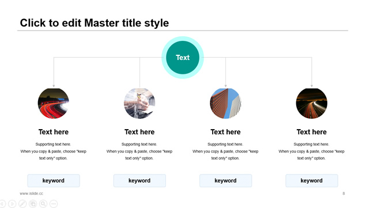Click the Master title style heading
Viewport: 366px width, 208px height.
[95, 23]
